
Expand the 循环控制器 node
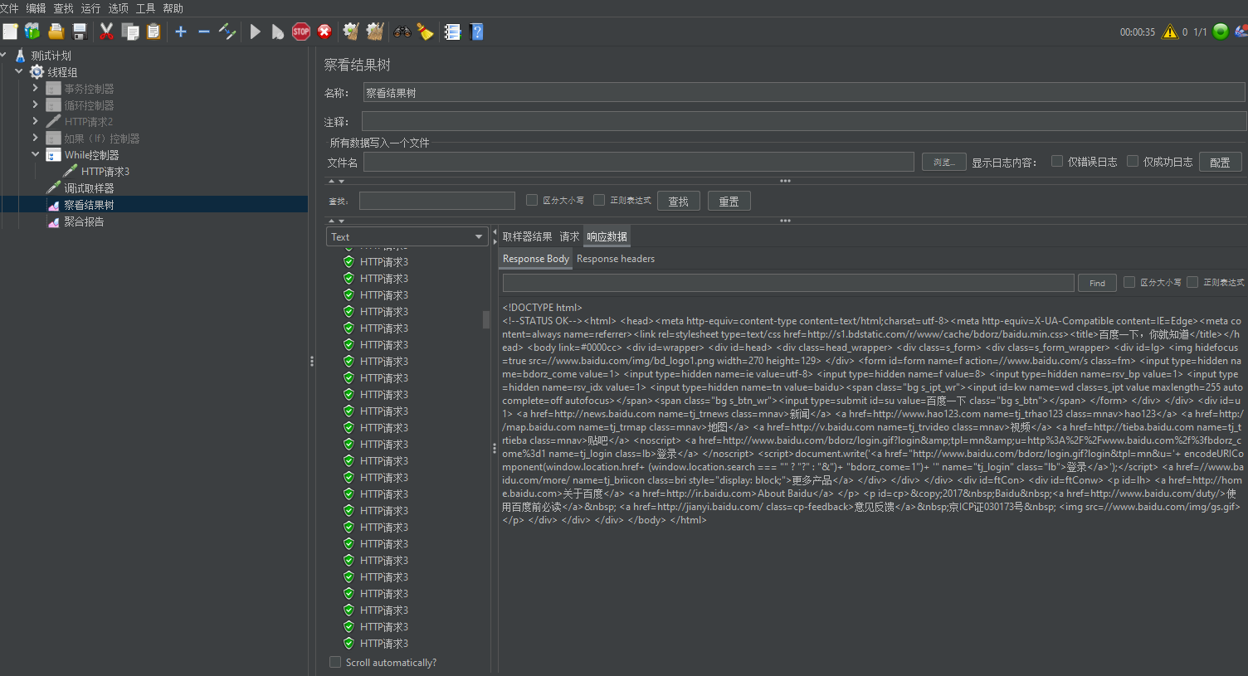tap(35, 105)
